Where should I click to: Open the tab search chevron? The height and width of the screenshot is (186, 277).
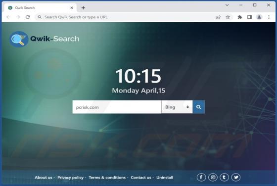click(x=227, y=5)
